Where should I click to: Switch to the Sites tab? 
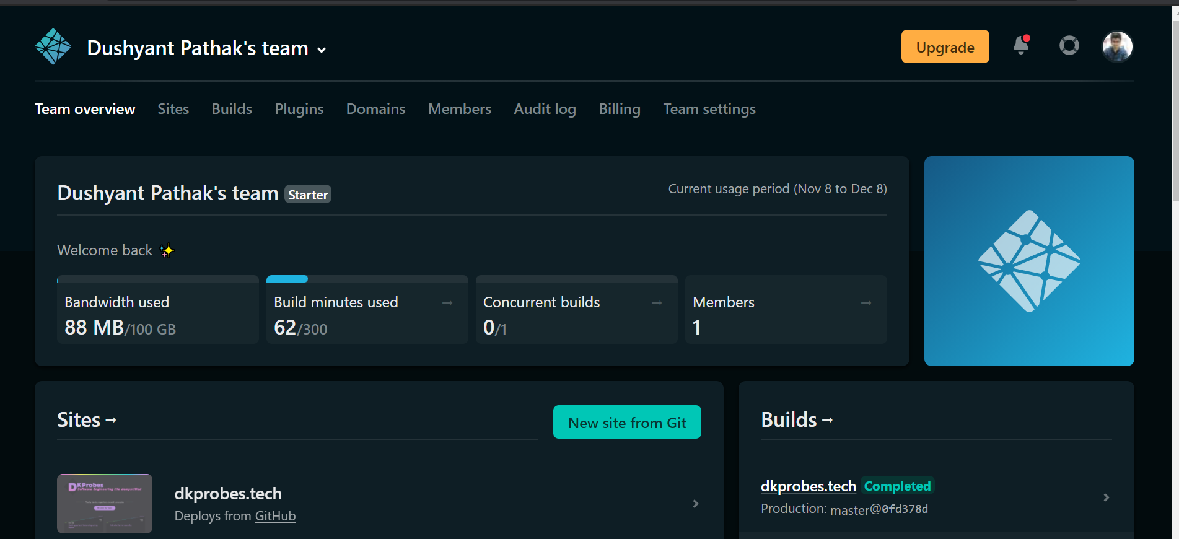pyautogui.click(x=173, y=109)
